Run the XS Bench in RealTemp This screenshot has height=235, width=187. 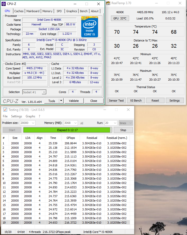tap(136, 101)
